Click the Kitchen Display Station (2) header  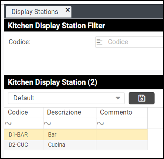(x=52, y=82)
